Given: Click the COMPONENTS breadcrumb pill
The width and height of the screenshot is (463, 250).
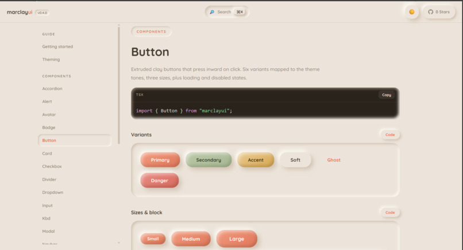Looking at the screenshot, I should pos(151,32).
